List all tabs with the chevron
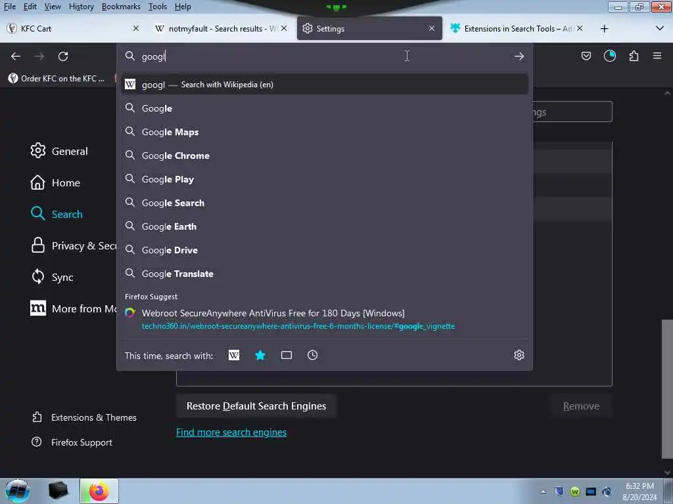The width and height of the screenshot is (673, 504). 660,29
